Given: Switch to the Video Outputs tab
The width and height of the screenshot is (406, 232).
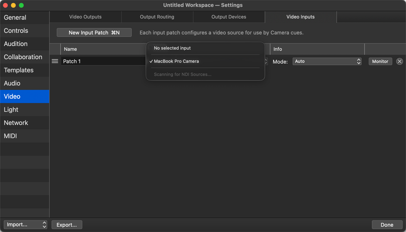Looking at the screenshot, I should (85, 17).
